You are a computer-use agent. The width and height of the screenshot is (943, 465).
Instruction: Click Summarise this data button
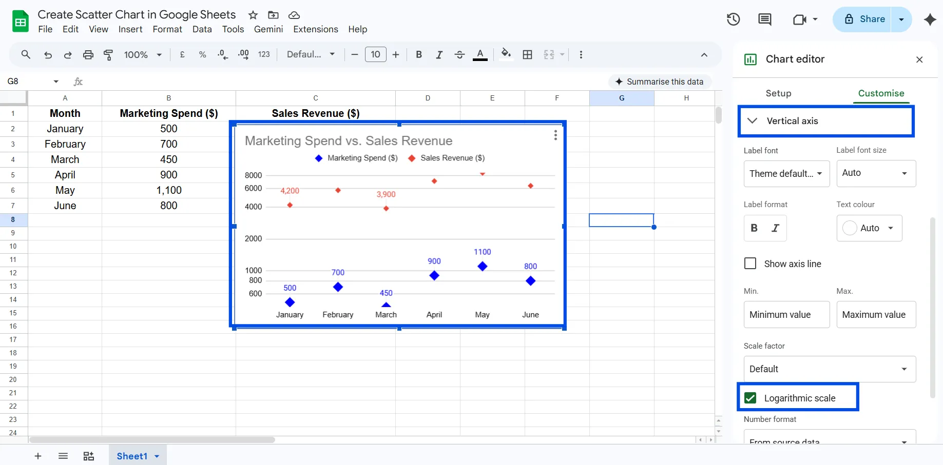pyautogui.click(x=660, y=82)
